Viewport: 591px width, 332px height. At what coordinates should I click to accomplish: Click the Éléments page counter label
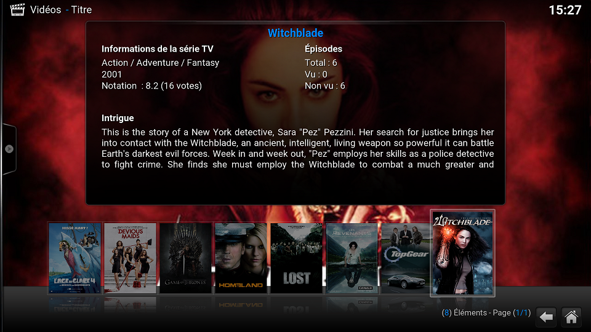486,313
